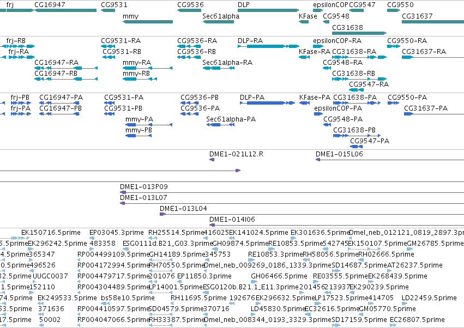This screenshot has height=328, width=464.
Task: Click the RE10853.3prime EST label
Action: (x=275, y=254)
